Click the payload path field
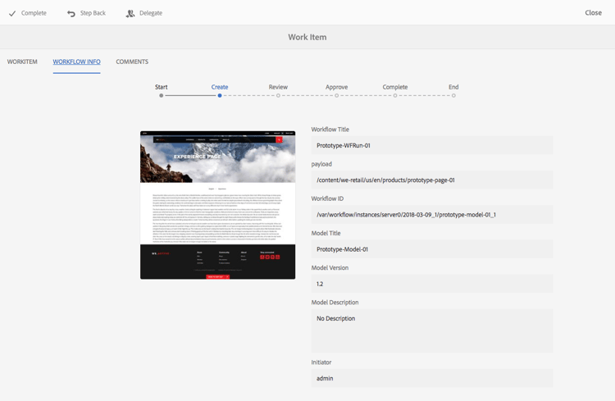The width and height of the screenshot is (615, 401). pos(432,180)
